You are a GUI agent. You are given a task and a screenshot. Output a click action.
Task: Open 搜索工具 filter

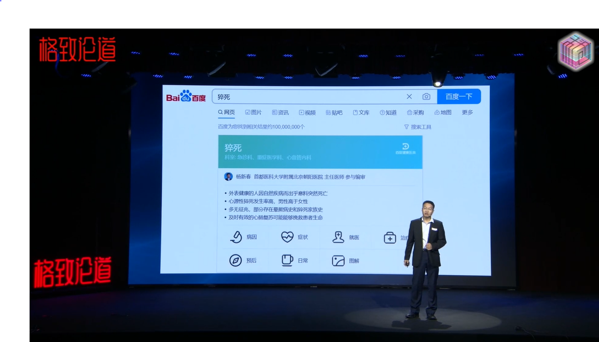pyautogui.click(x=418, y=127)
